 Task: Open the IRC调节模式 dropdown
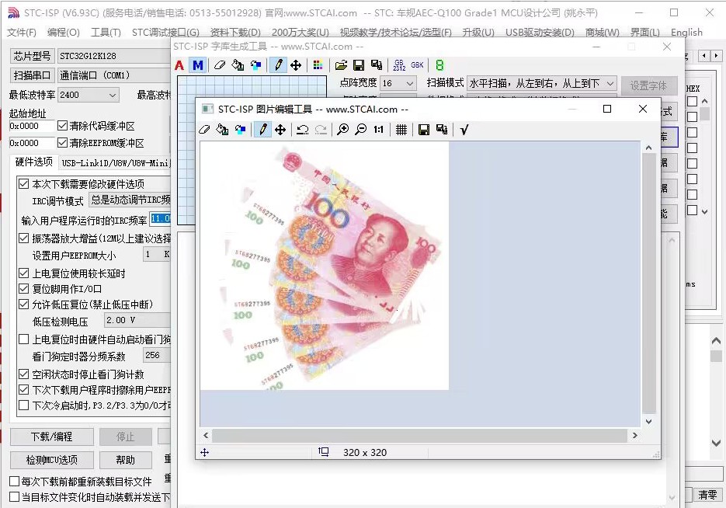pos(130,200)
